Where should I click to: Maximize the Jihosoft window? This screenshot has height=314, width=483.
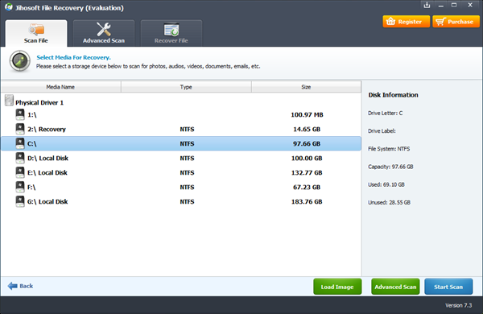(x=454, y=6)
